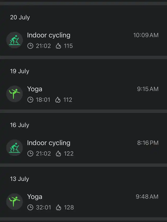
Task: Open the Indoor cycling workout from 20 July
Action: [x=83, y=40]
